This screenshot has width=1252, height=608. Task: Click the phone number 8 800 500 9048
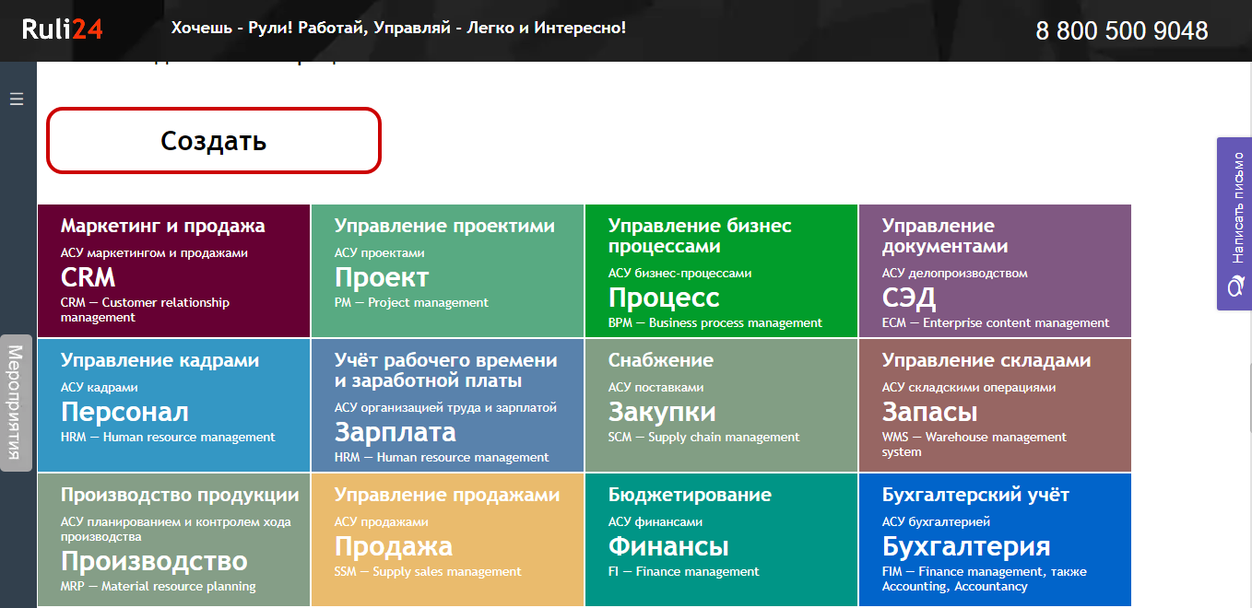1121,30
